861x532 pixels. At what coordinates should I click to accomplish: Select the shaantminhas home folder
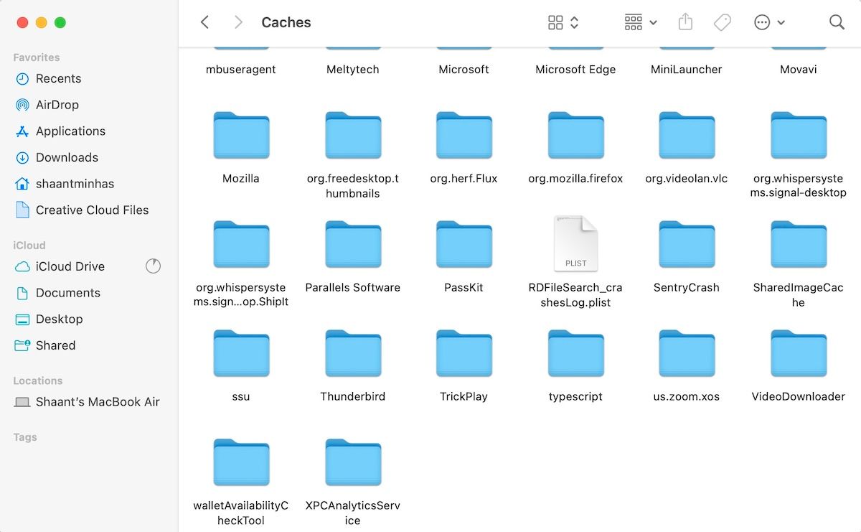(x=74, y=184)
